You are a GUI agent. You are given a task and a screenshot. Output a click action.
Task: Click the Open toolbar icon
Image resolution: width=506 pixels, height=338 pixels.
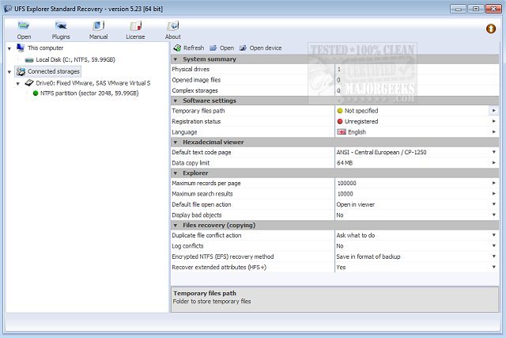tap(24, 29)
